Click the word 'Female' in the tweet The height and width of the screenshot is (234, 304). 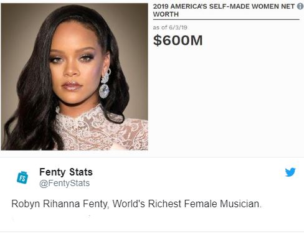pos(201,204)
